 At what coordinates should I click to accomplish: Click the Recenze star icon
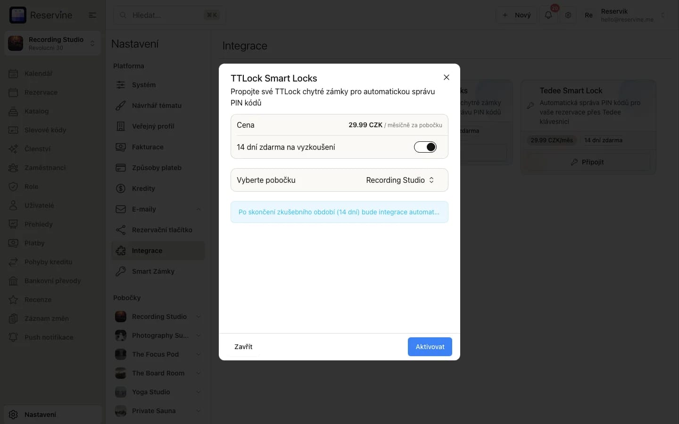14,300
